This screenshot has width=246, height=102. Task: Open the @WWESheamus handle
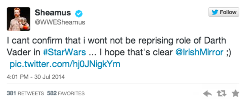(60, 22)
